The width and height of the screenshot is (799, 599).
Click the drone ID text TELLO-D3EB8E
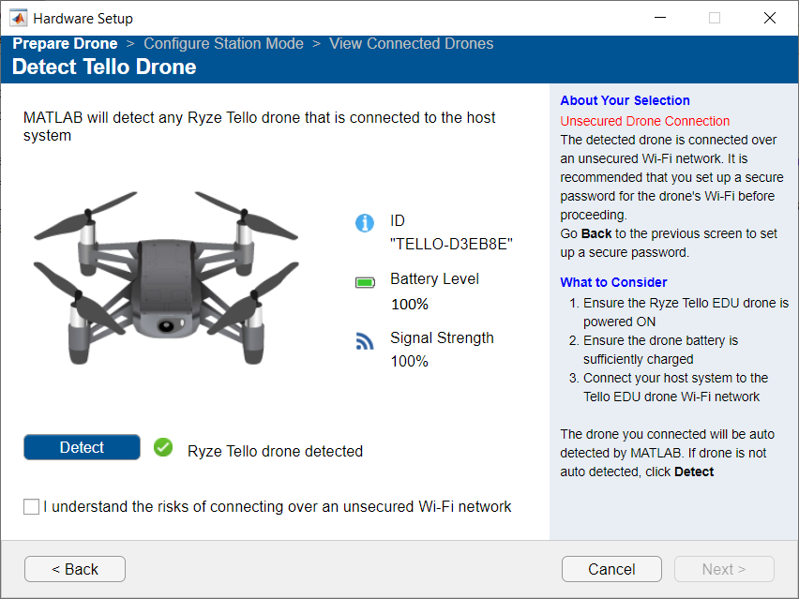451,246
